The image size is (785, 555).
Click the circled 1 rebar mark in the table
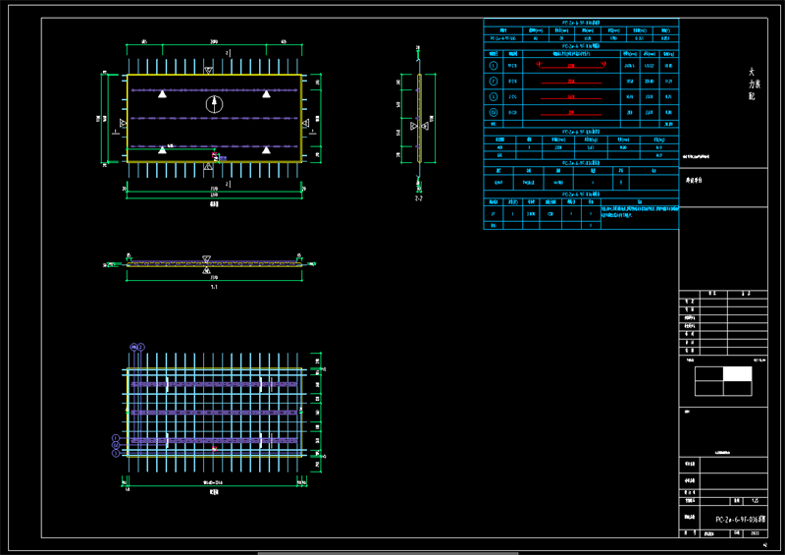(494, 66)
